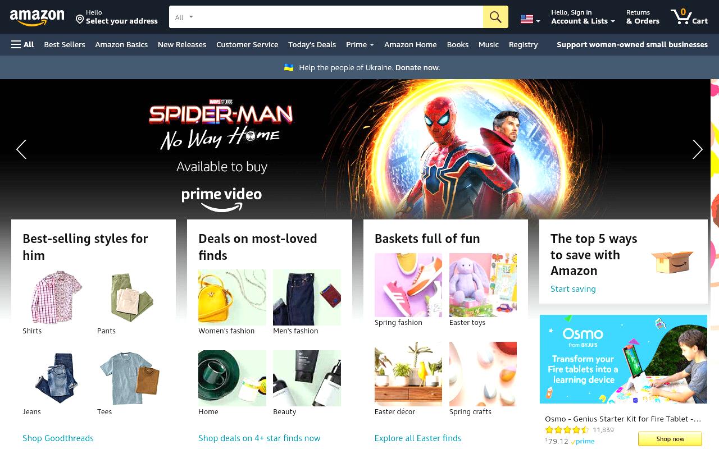The width and height of the screenshot is (719, 449).
Task: Click the location pin to select address
Action: [80, 20]
